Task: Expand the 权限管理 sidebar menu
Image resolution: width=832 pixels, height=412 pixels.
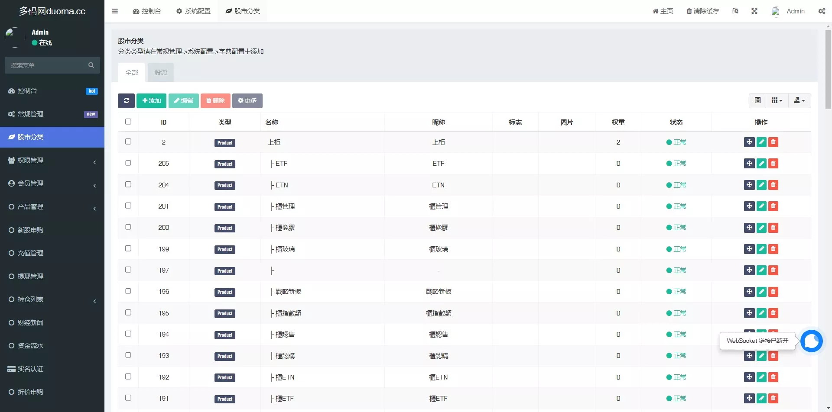Action: [52, 161]
